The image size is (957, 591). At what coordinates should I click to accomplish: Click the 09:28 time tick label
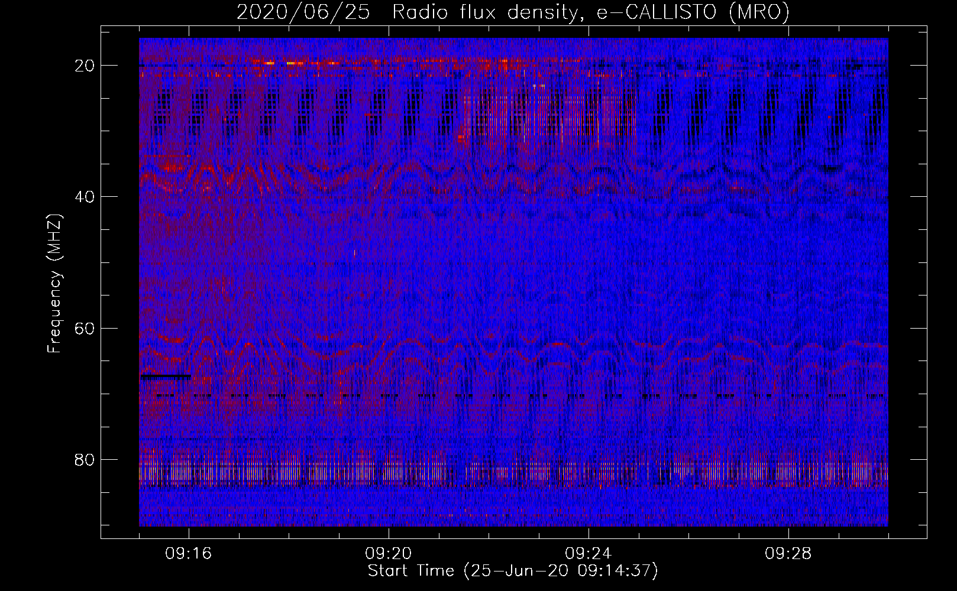pyautogui.click(x=788, y=554)
